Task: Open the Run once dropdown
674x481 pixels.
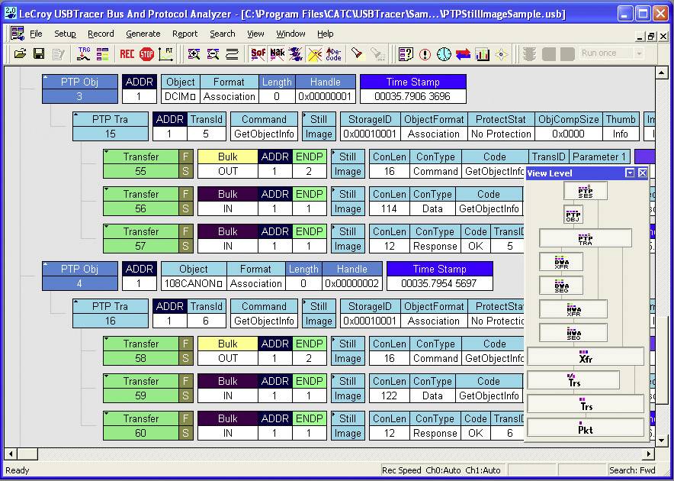Action: click(x=639, y=53)
